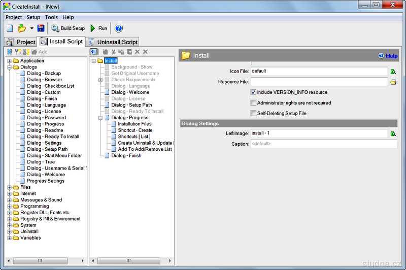This screenshot has height=270, width=406.
Task: Expand the Internet folder
Action: (9, 194)
